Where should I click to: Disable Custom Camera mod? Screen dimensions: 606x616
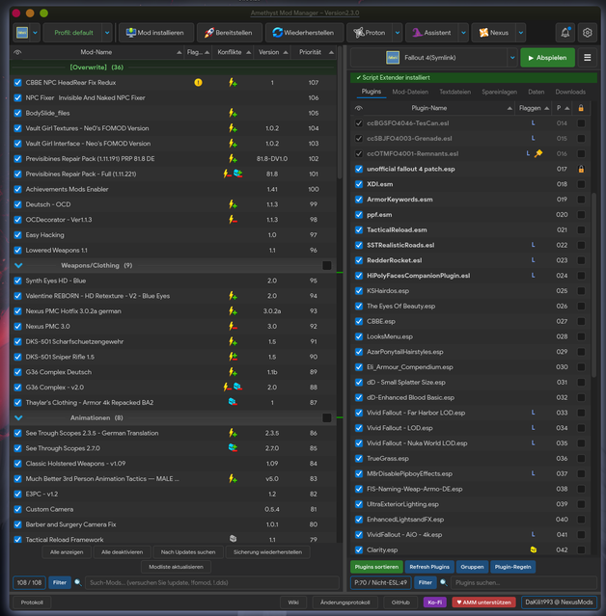pyautogui.click(x=17, y=509)
